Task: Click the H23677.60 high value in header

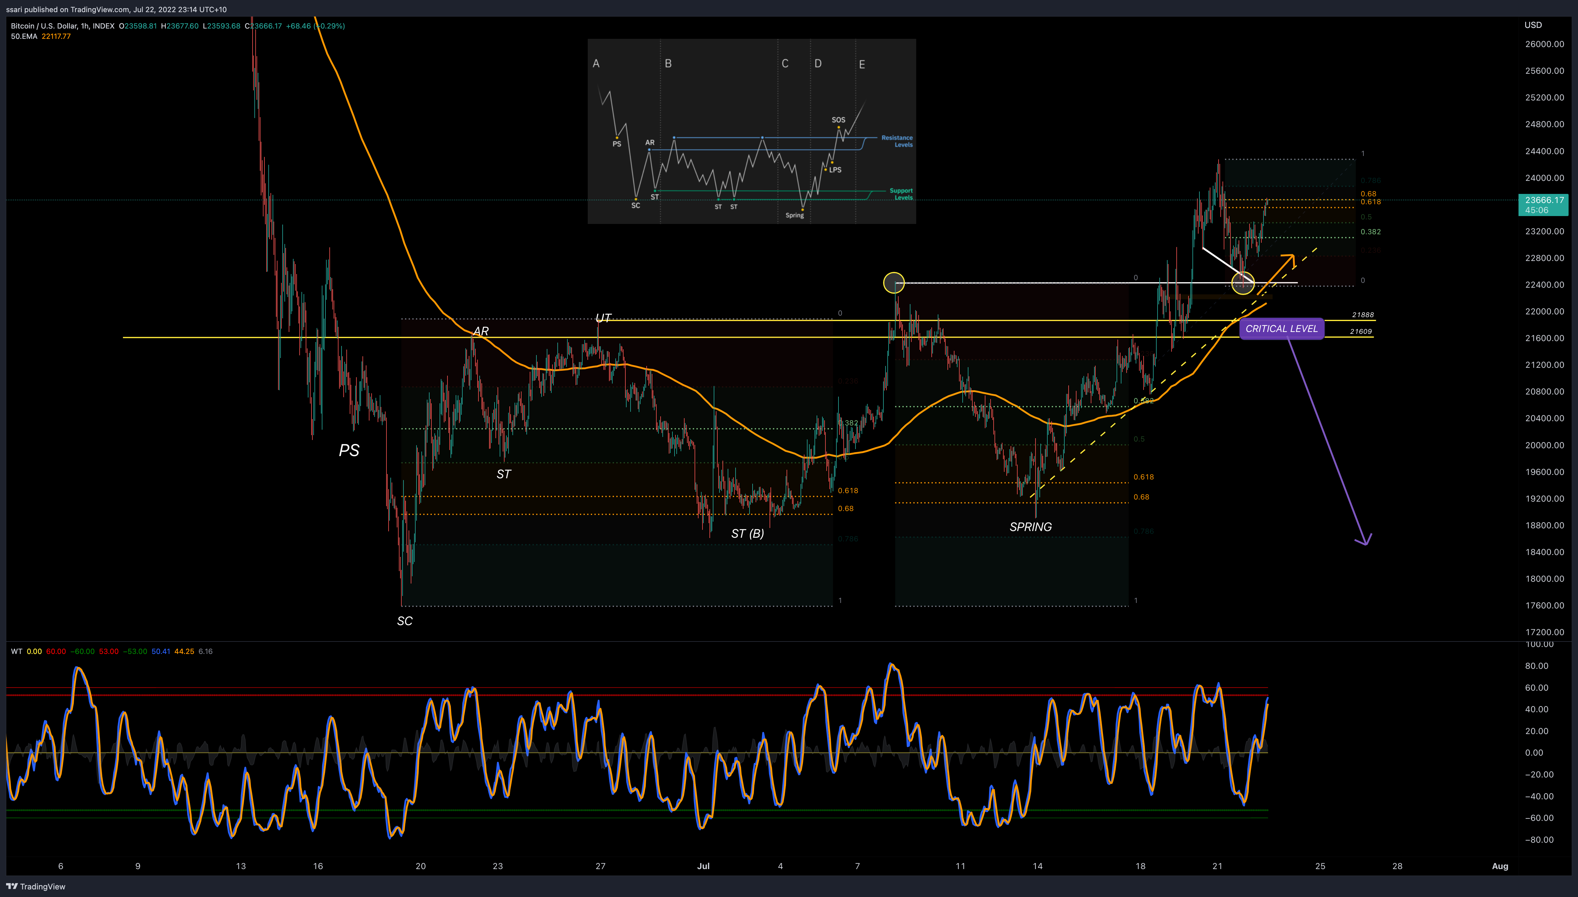Action: 180,26
